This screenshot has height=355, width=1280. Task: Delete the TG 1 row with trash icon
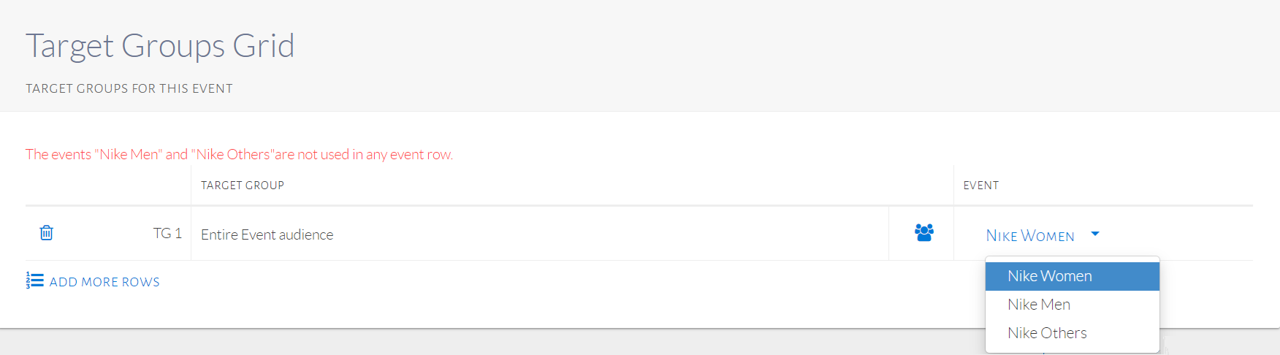coord(46,233)
